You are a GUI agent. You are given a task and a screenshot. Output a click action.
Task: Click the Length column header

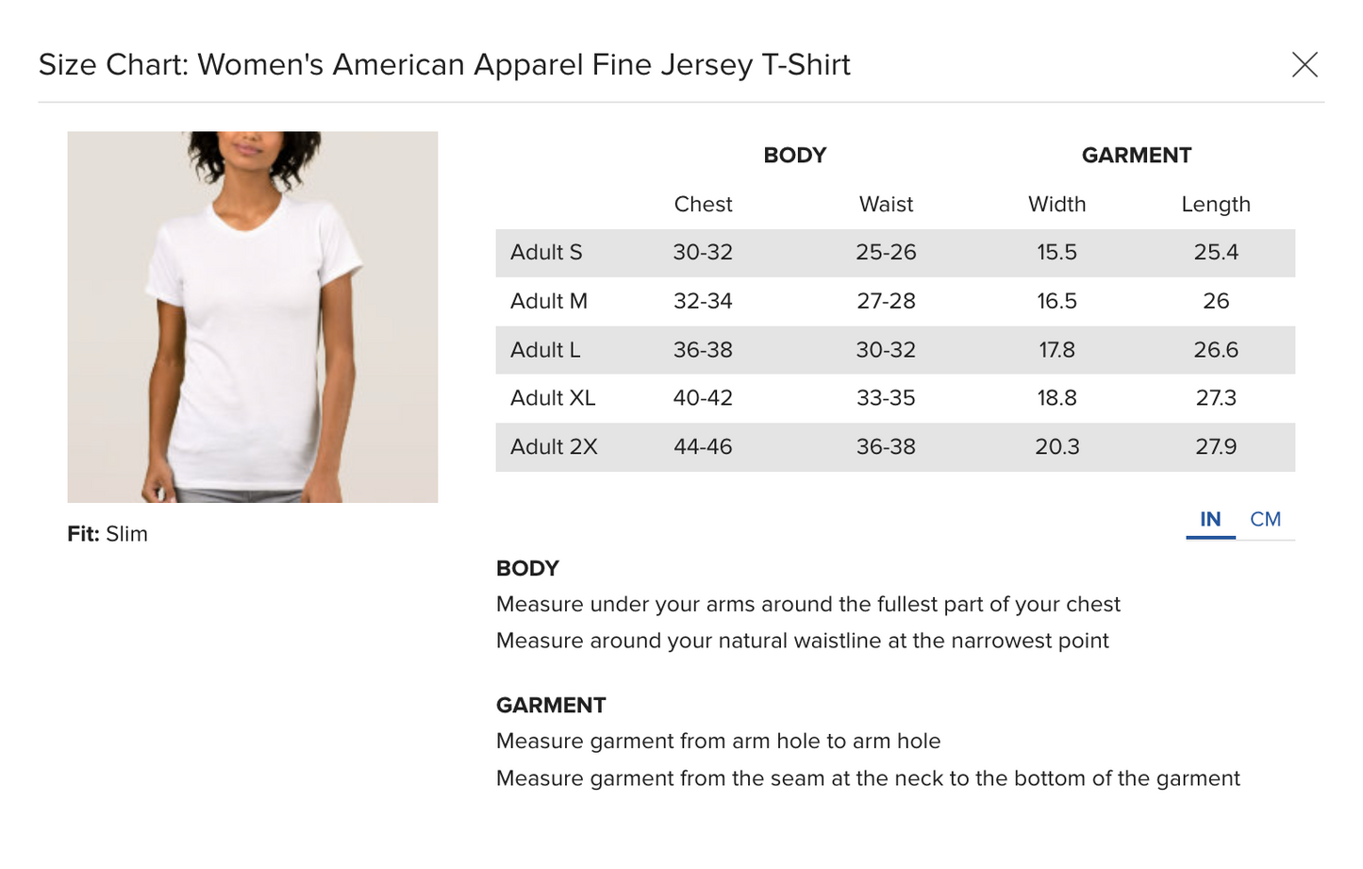coord(1216,205)
